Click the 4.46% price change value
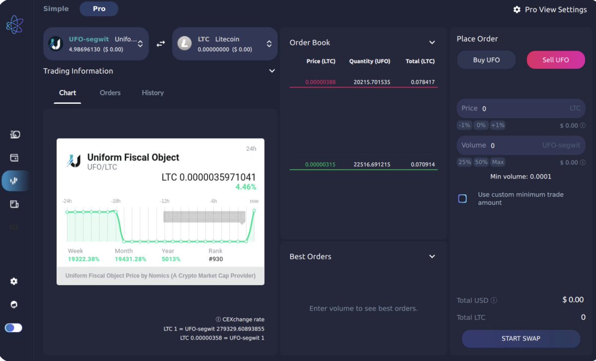Image resolution: width=596 pixels, height=361 pixels. tap(246, 187)
